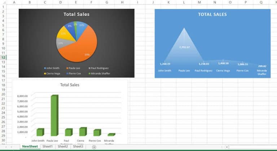
Task: Select the NewSheet tab
Action: pos(30,147)
